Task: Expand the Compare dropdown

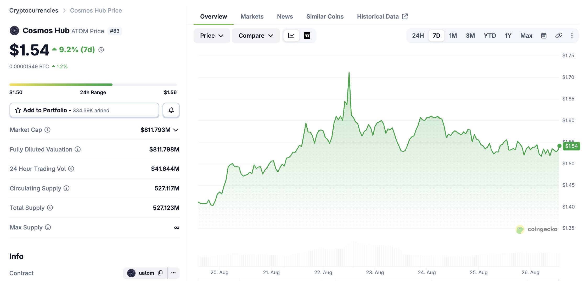Action: pyautogui.click(x=256, y=36)
